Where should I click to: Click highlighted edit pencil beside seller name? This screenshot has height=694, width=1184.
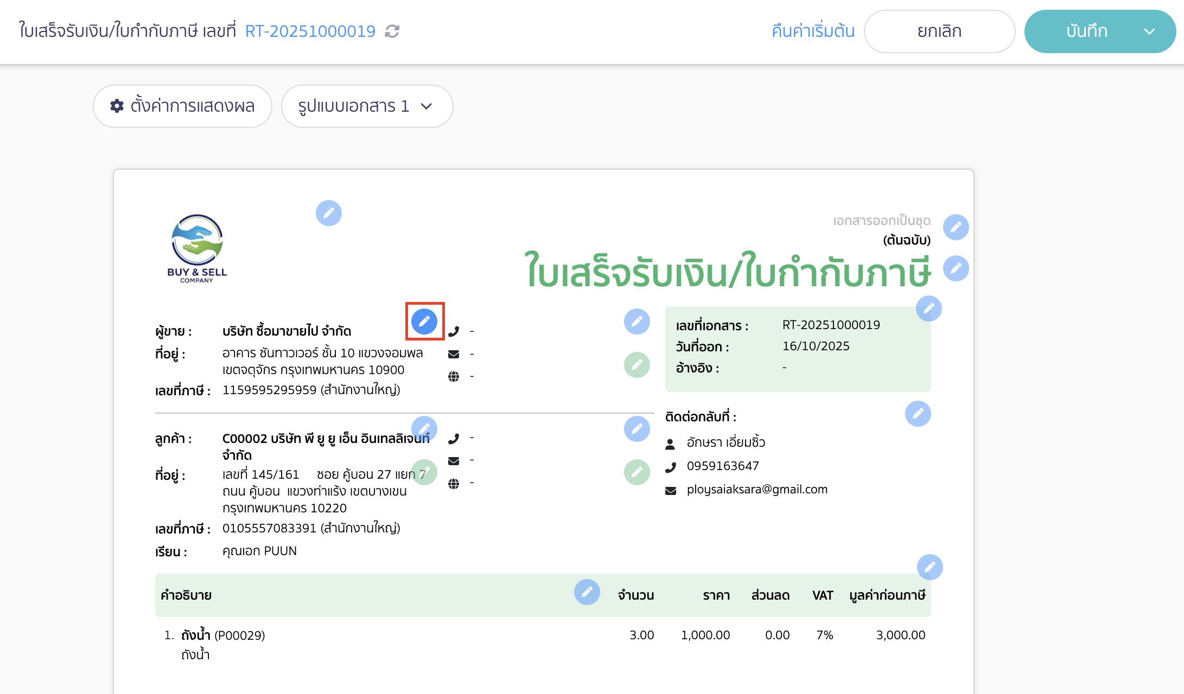pos(424,322)
